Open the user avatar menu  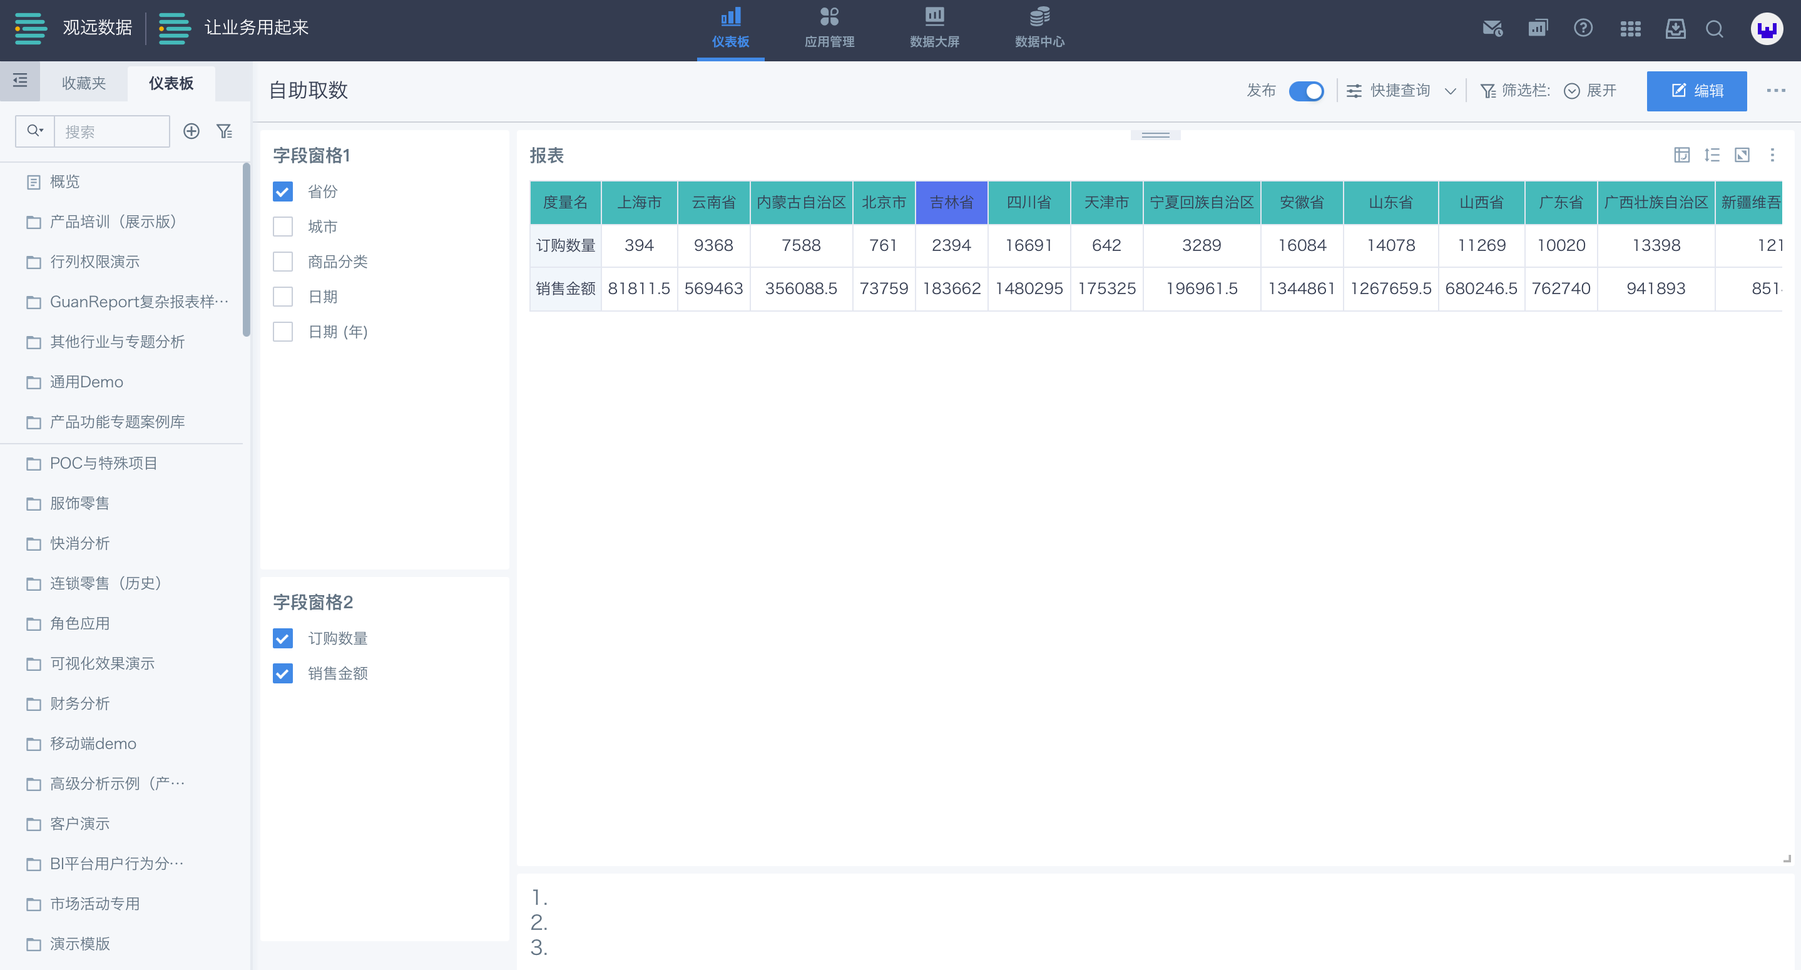(1766, 29)
